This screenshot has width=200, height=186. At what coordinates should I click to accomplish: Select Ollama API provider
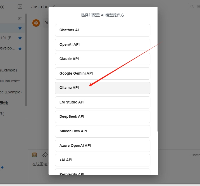103,88
